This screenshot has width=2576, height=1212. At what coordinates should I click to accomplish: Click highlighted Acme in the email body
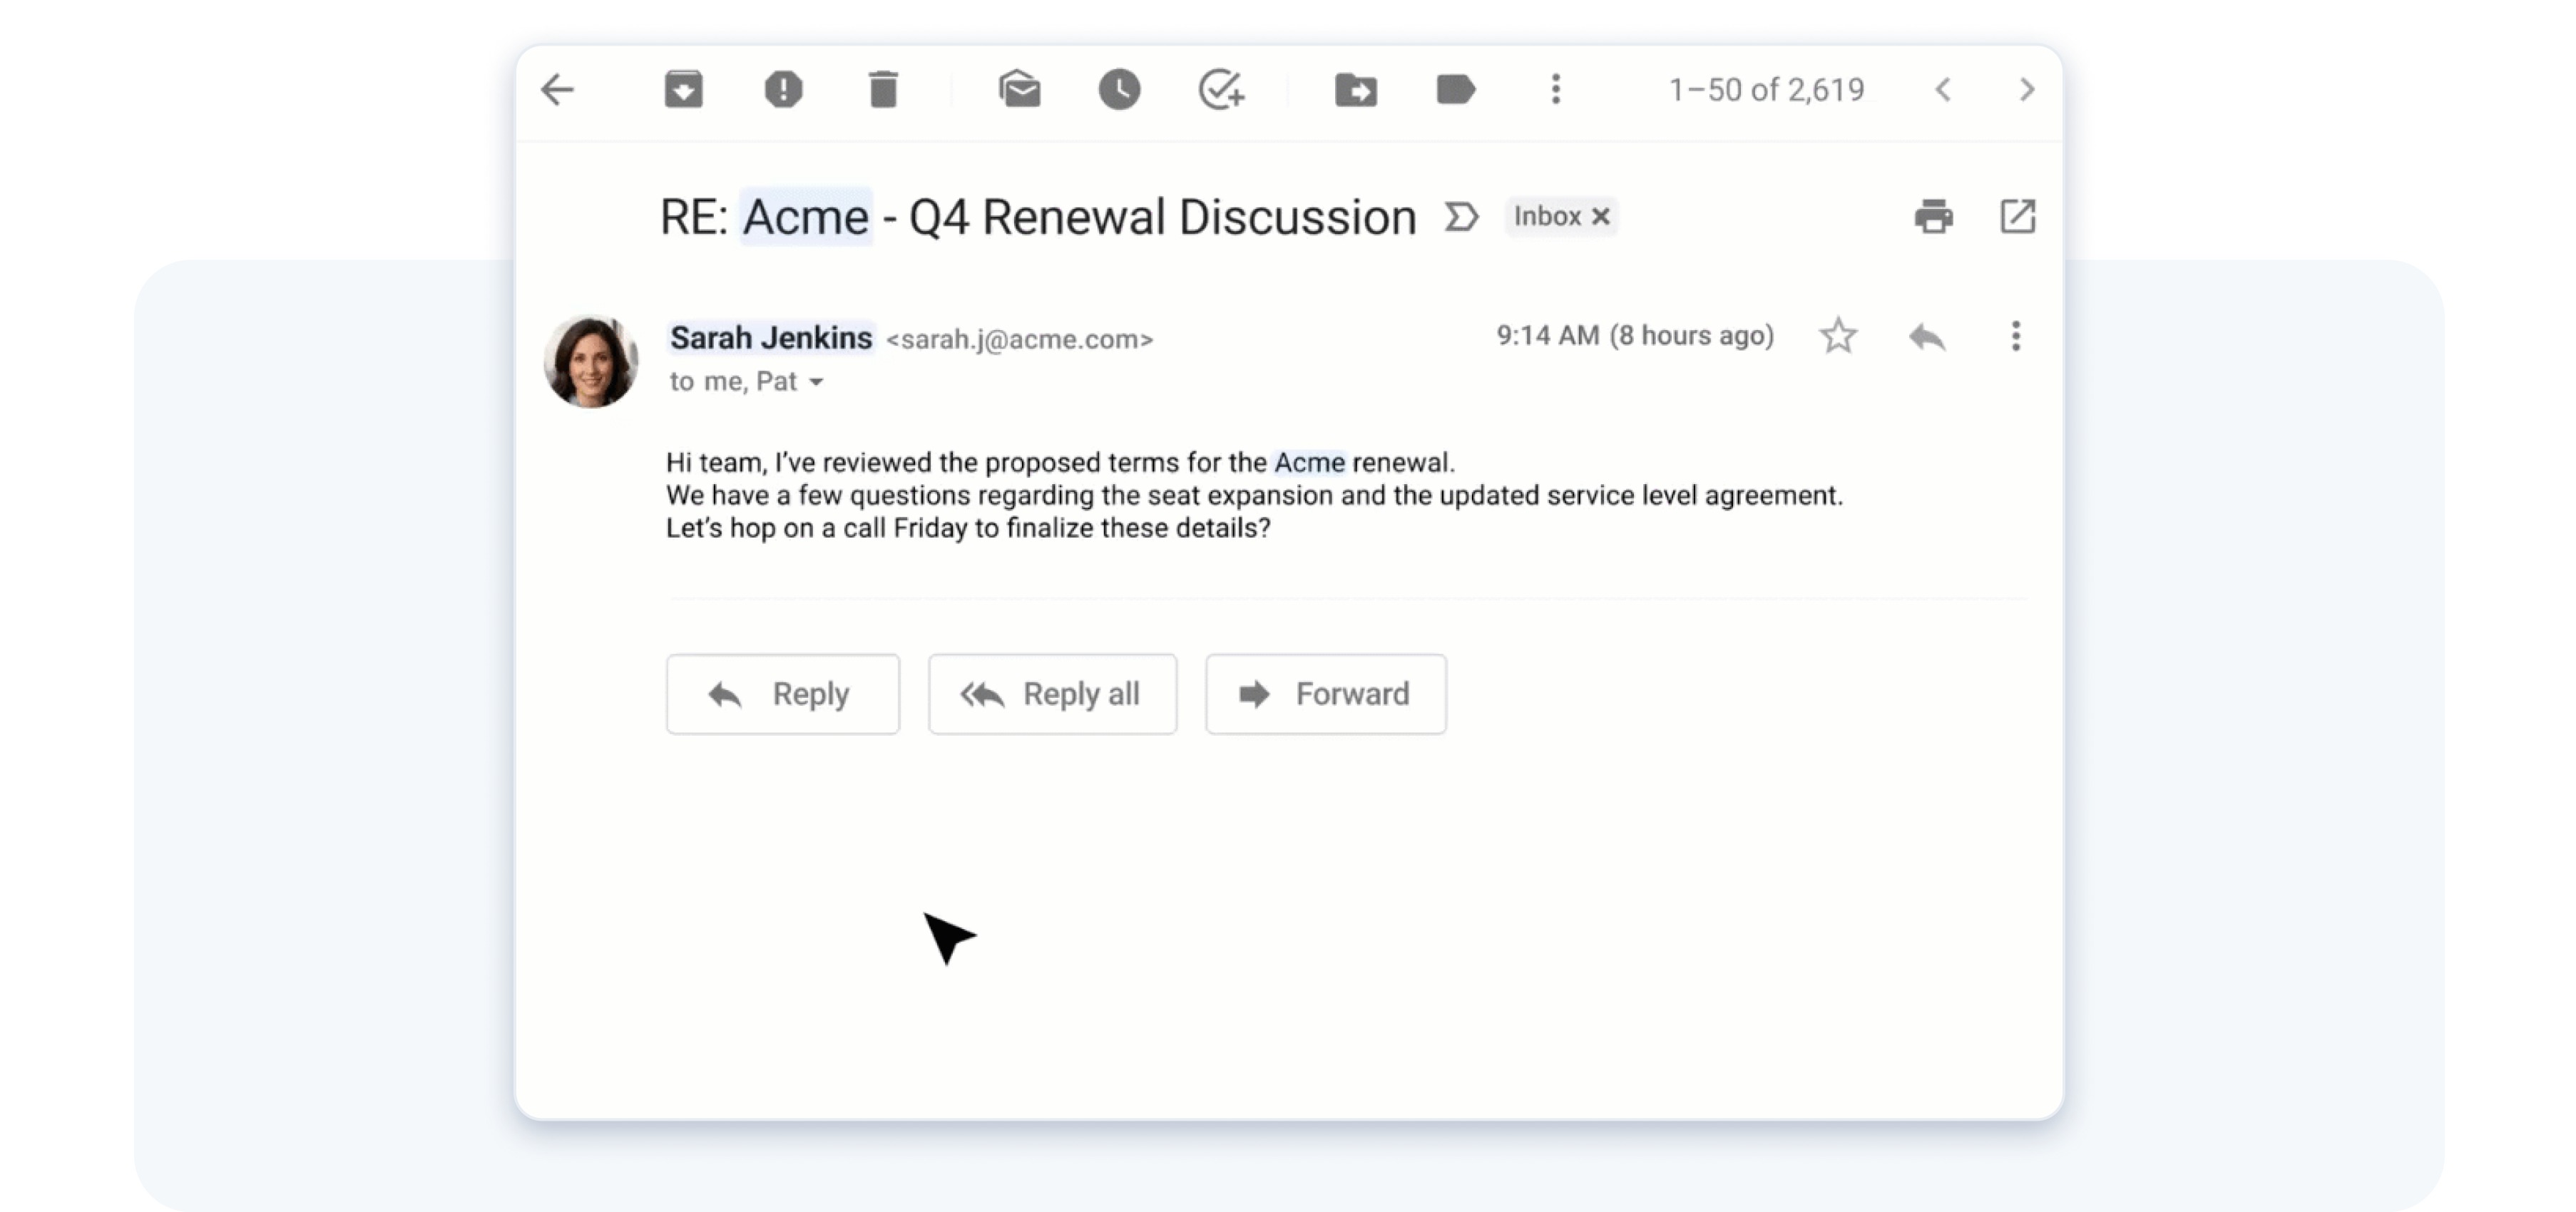point(1309,463)
